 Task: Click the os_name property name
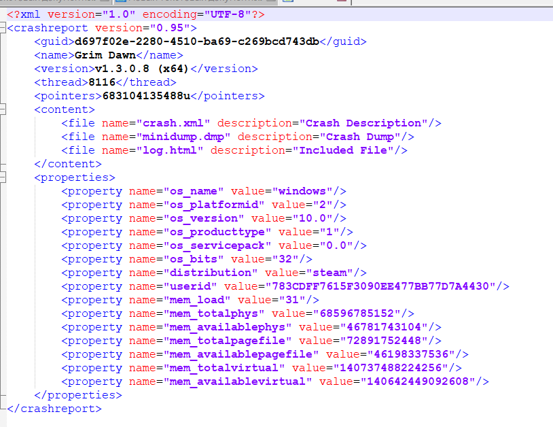pyautogui.click(x=193, y=191)
